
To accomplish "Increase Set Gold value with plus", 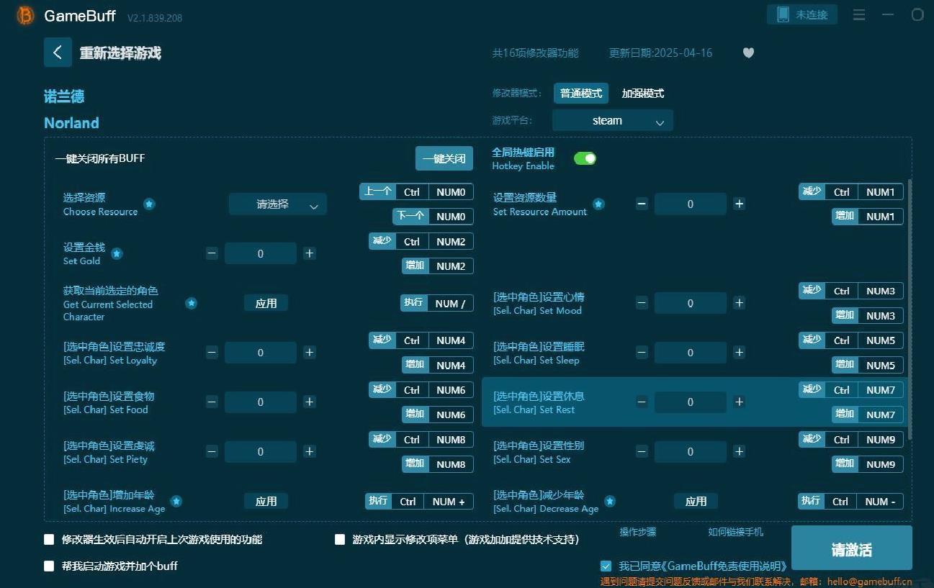I will click(309, 253).
